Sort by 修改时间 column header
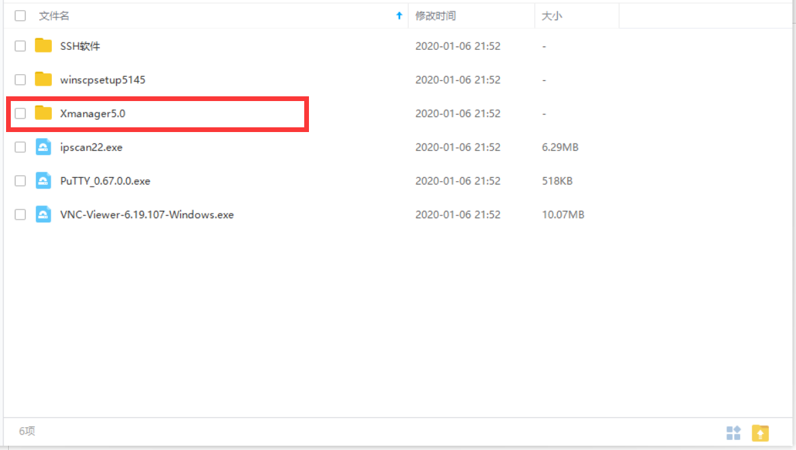The image size is (796, 450). click(x=436, y=15)
